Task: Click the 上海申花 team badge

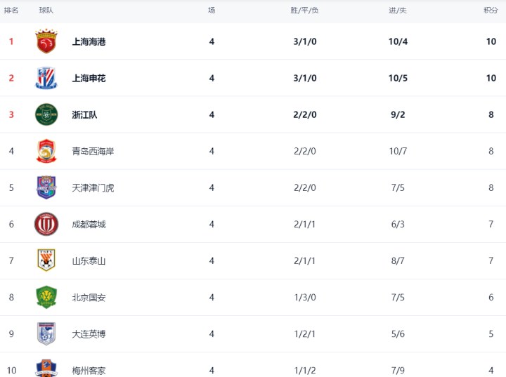Action: [46, 78]
